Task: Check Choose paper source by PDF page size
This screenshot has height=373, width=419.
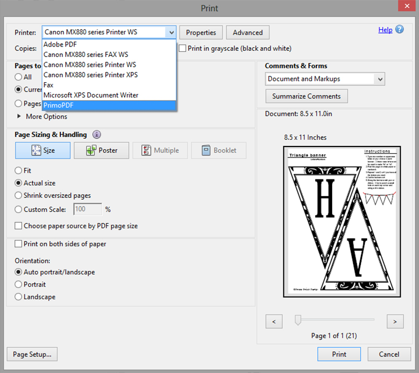Action: click(x=18, y=225)
